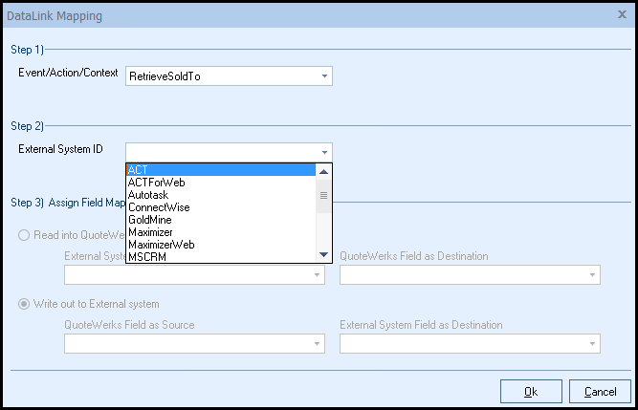Pick MaximizerWeb from the list

coord(220,245)
